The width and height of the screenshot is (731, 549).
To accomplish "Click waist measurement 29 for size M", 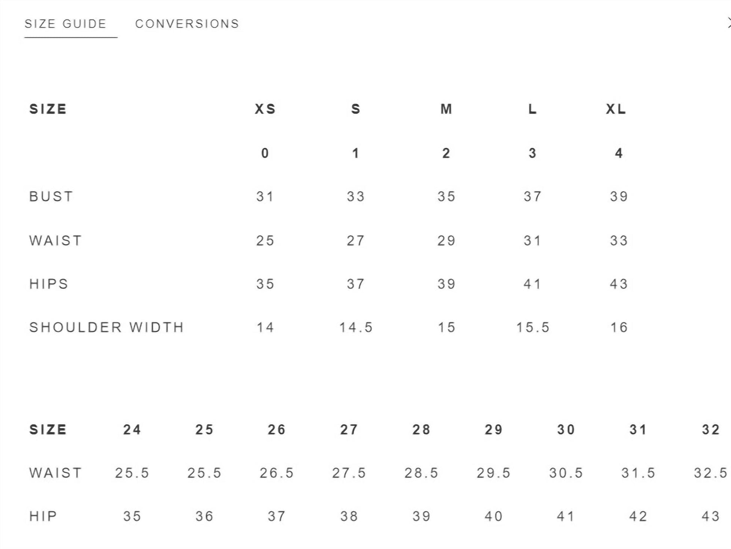I will pyautogui.click(x=446, y=241).
